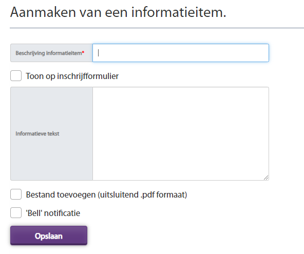
Task: Click the 'Bestand toevoegen (uitsluitend .pdf formaat)' label
Action: (106, 194)
